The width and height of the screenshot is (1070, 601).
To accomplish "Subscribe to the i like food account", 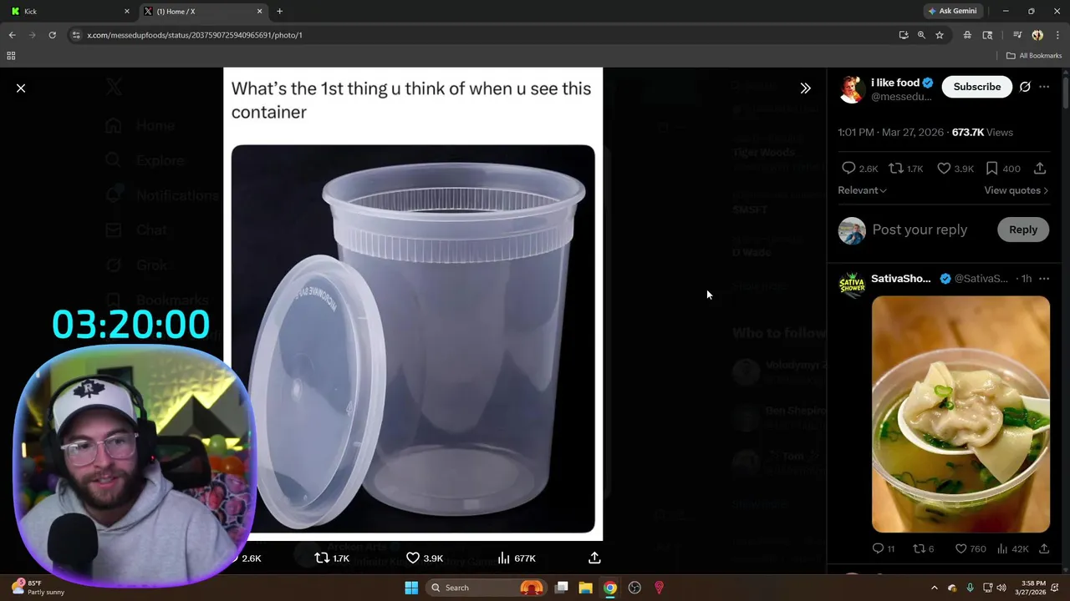I will (976, 87).
